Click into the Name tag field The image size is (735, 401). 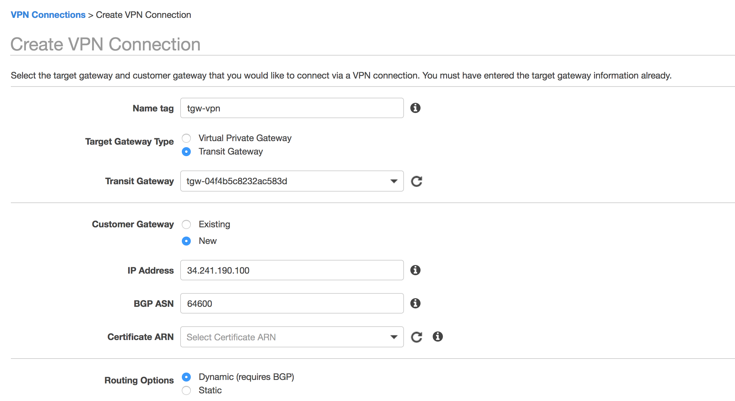pyautogui.click(x=292, y=108)
